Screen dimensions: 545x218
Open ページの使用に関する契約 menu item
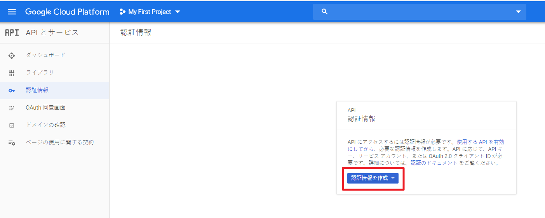pos(59,142)
